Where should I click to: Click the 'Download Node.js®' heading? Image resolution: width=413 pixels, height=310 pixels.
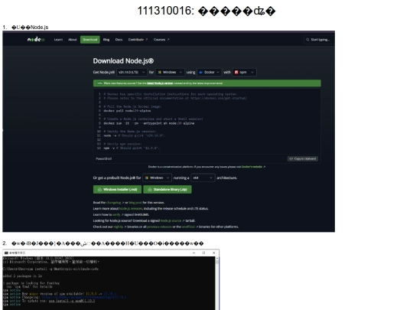pyautogui.click(x=123, y=61)
